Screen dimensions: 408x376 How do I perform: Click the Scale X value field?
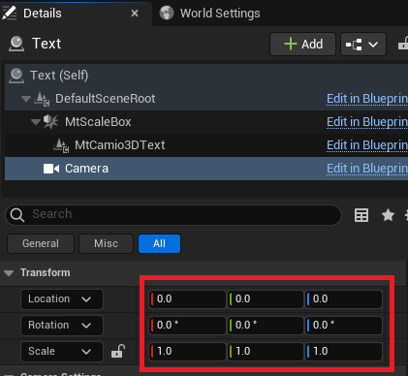coord(187,352)
